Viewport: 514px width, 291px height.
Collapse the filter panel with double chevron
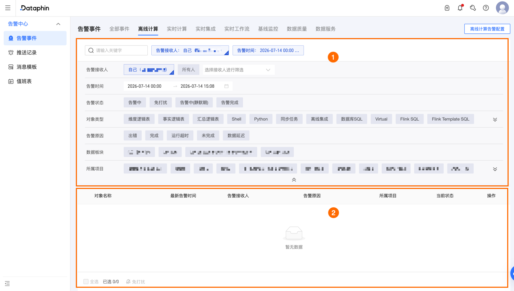point(294,180)
